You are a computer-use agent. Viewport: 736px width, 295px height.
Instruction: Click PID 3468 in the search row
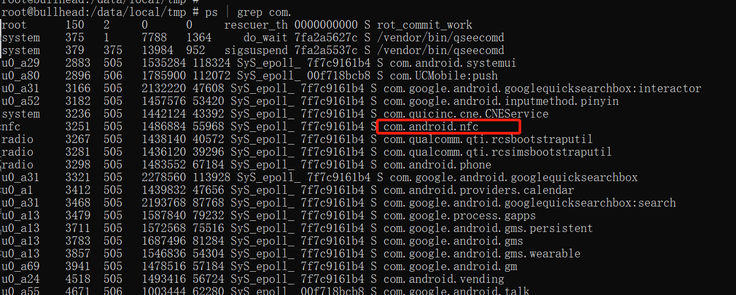click(78, 203)
